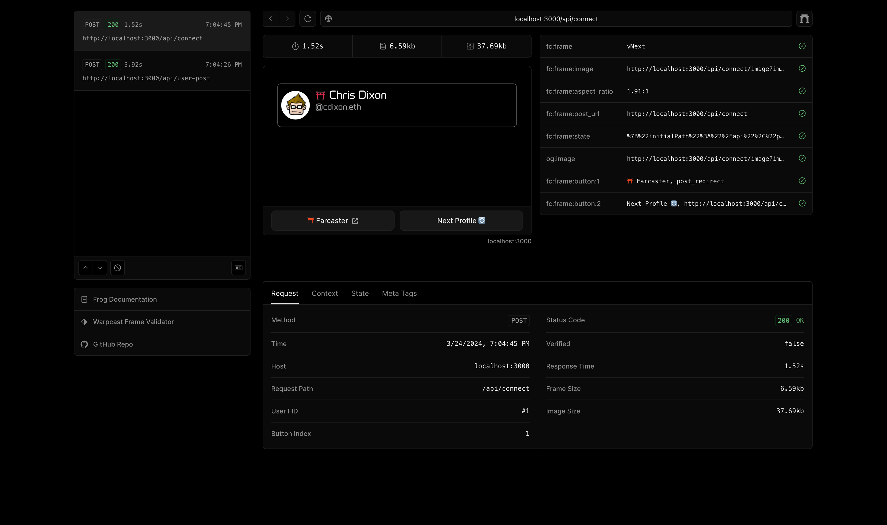Click the POST badge in the Method row
This screenshot has height=525, width=887.
(519, 321)
